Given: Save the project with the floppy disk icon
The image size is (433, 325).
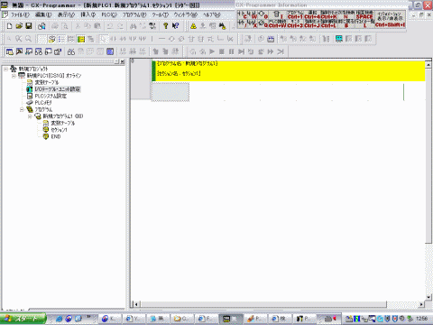Looking at the screenshot, I should (x=29, y=26).
